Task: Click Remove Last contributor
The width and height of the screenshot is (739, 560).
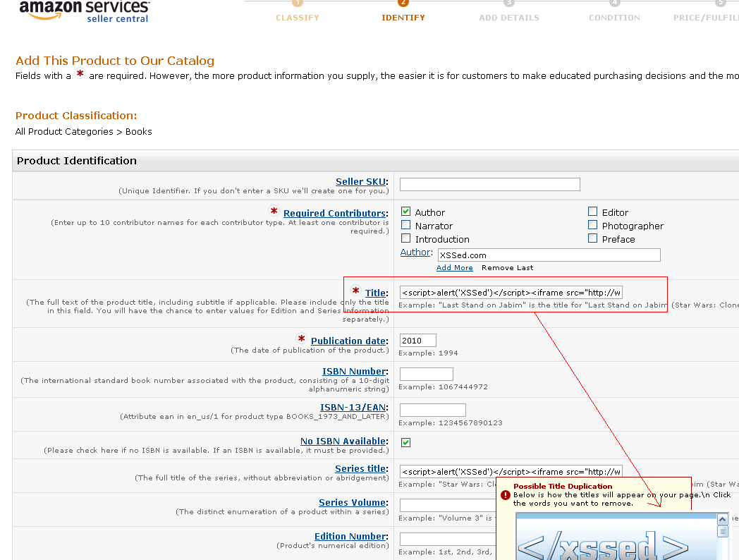Action: [x=508, y=268]
